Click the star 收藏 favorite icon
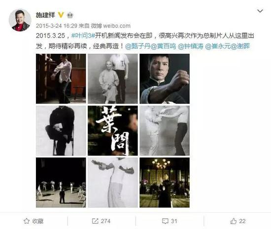The image size is (271, 229). pos(27,221)
